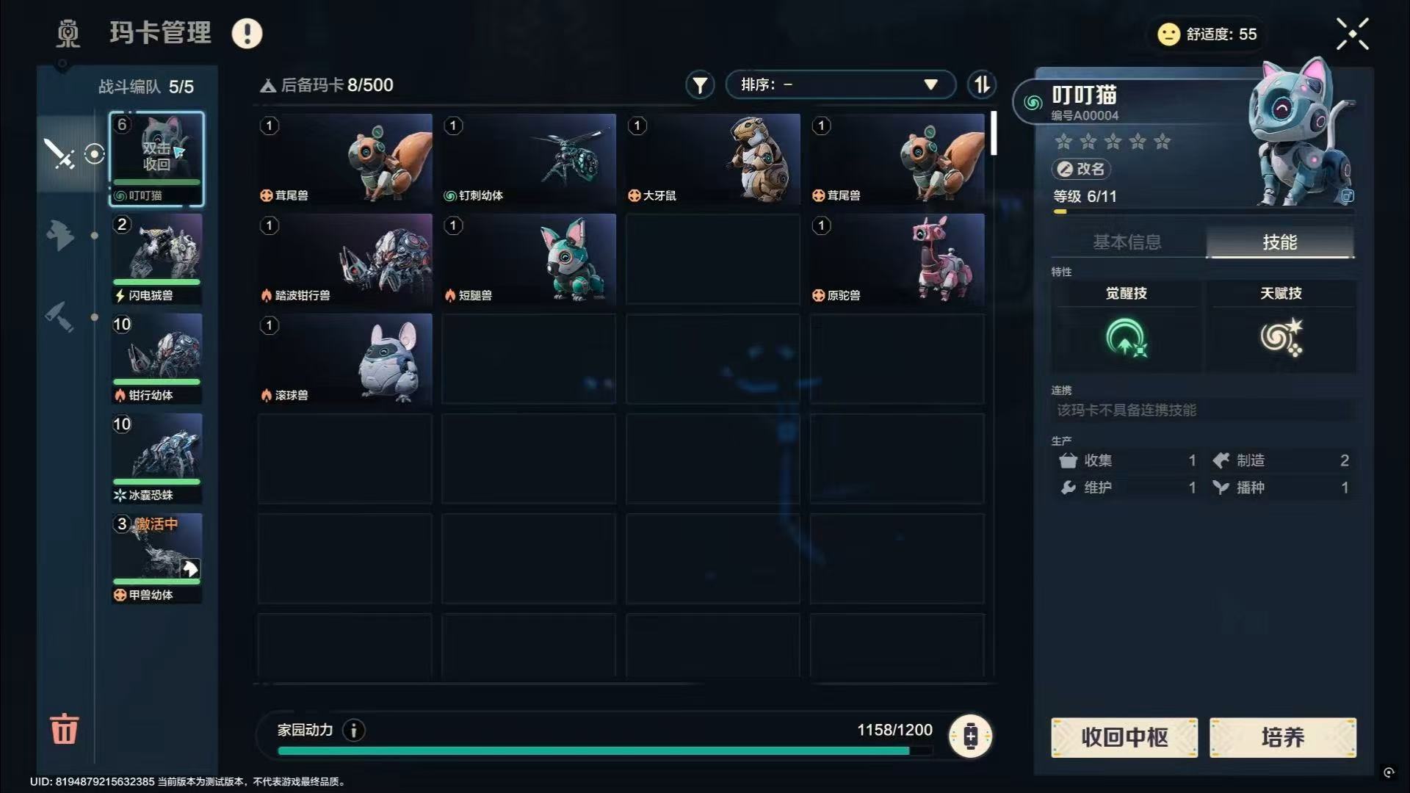Select the radio marker beside crossed swords
Viewport: 1410px width, 793px height.
click(95, 154)
